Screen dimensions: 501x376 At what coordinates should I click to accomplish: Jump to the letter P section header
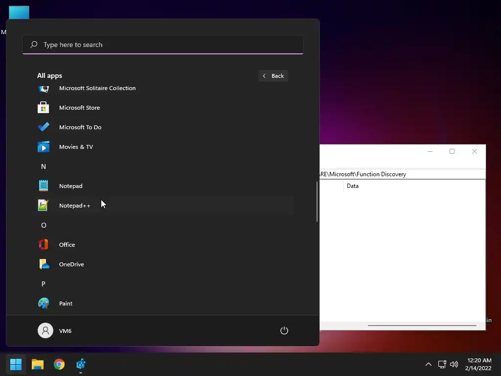pos(44,284)
